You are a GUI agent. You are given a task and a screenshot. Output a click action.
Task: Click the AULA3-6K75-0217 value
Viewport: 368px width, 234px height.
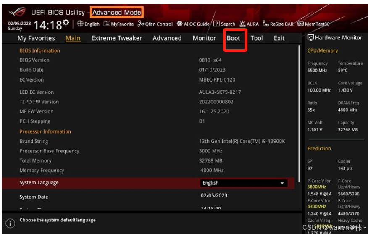220,92
